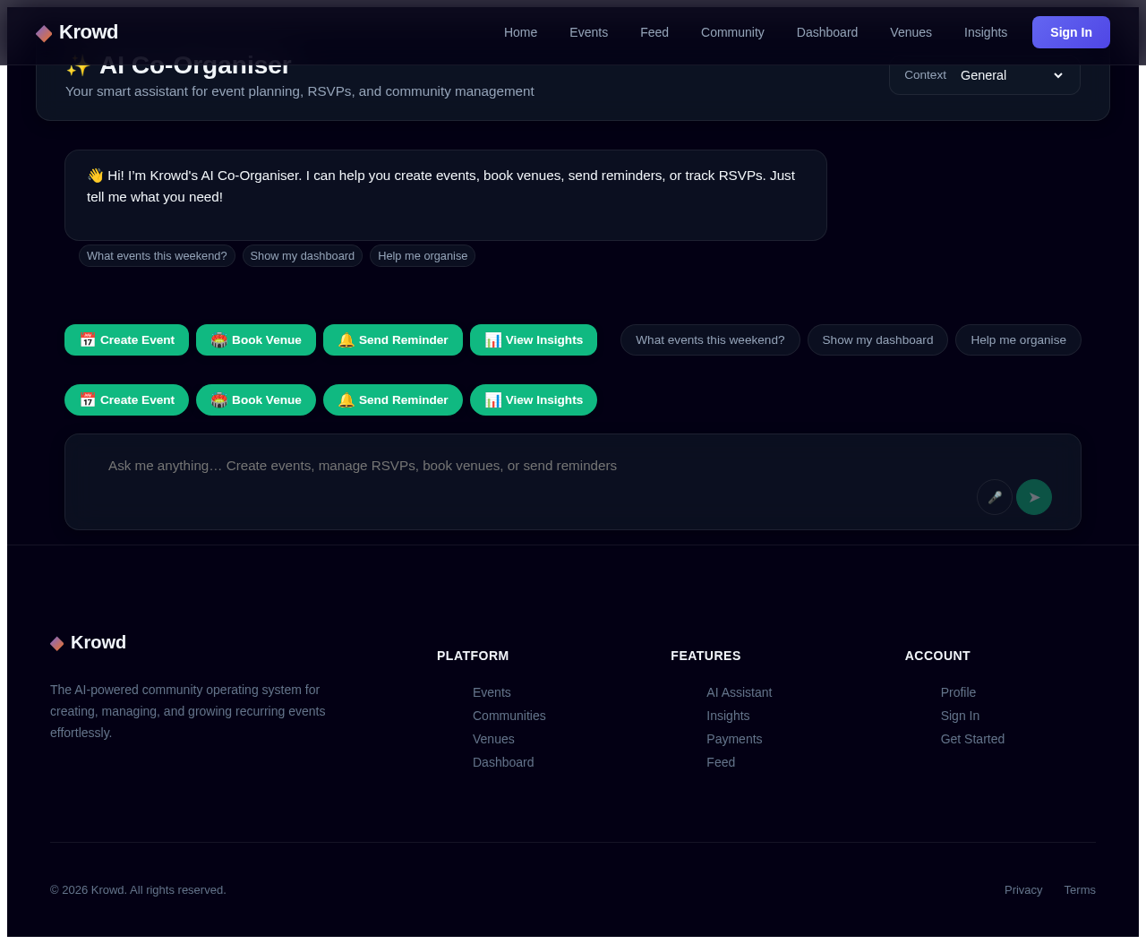Image resolution: width=1146 pixels, height=944 pixels.
Task: Click the green send arrow icon
Action: point(1034,497)
